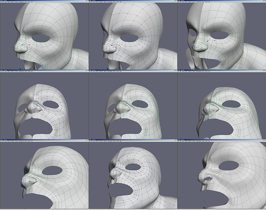
Task: Select the green axis handle in middle-right viewport
Action: point(210,107)
